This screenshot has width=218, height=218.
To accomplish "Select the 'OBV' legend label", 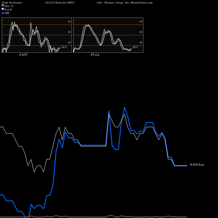I will point(7,13).
